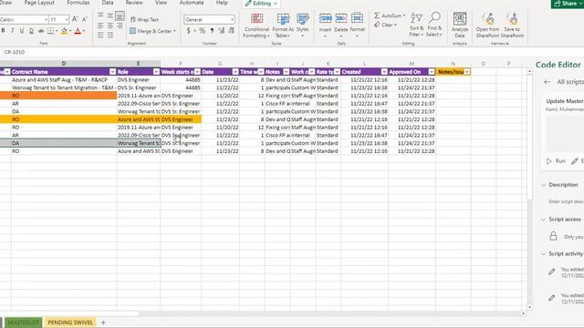Click the Increase Decimal icon
The height and width of the screenshot is (328, 584).
coord(222,30)
